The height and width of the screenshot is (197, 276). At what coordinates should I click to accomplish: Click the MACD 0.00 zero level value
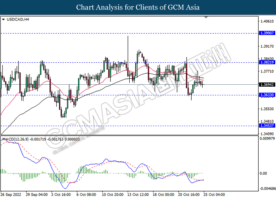[263, 173]
